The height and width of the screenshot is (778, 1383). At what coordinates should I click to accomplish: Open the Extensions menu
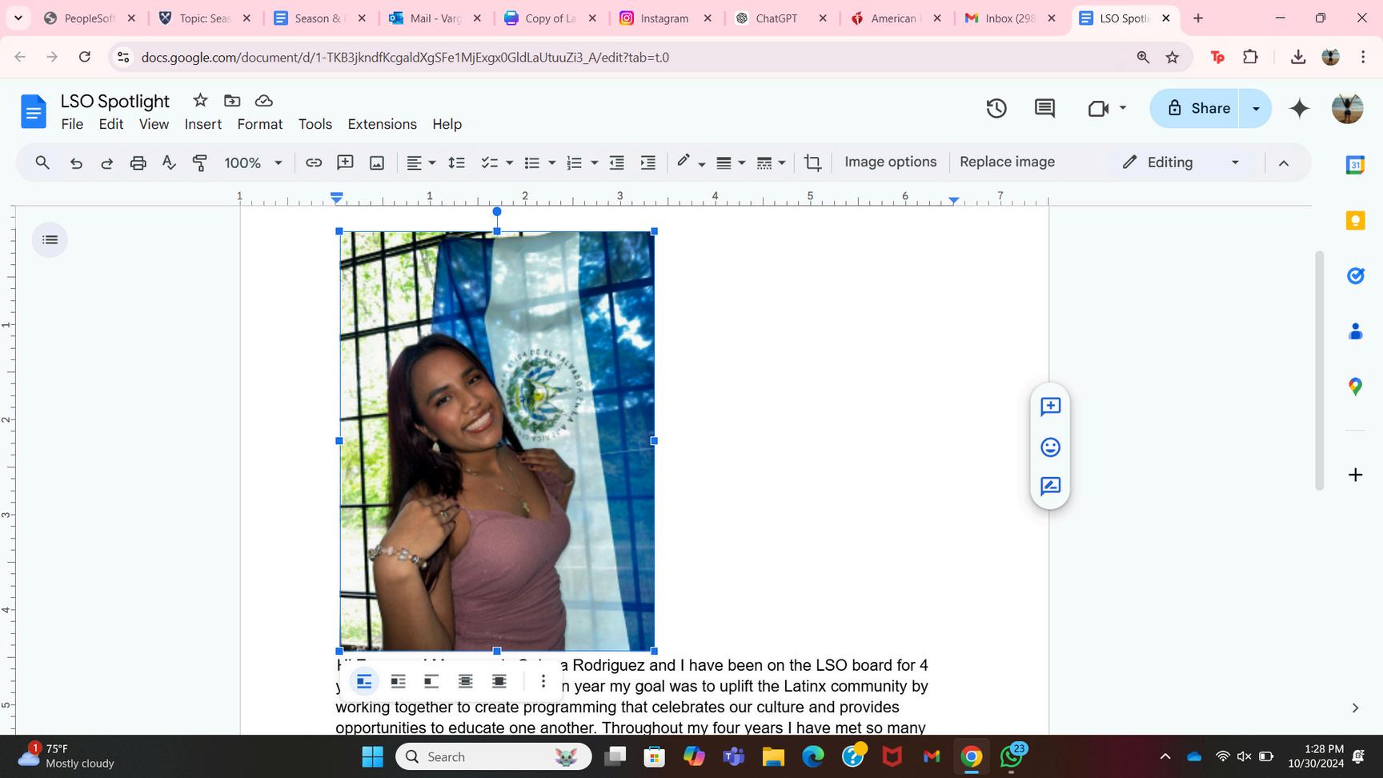383,124
